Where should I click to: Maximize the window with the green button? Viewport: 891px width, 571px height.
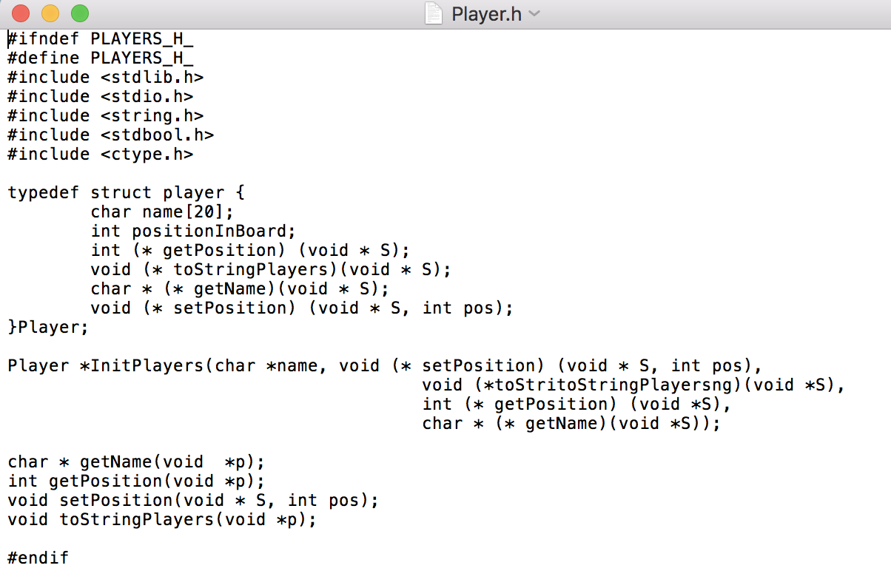79,13
